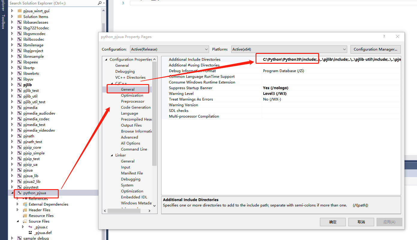
Task: Click the property tree's scroll down arrow
Action: [x=155, y=206]
